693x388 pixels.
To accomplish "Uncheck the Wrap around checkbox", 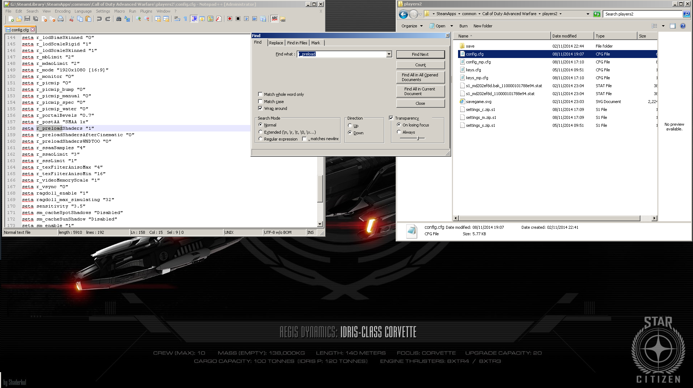I will (260, 108).
